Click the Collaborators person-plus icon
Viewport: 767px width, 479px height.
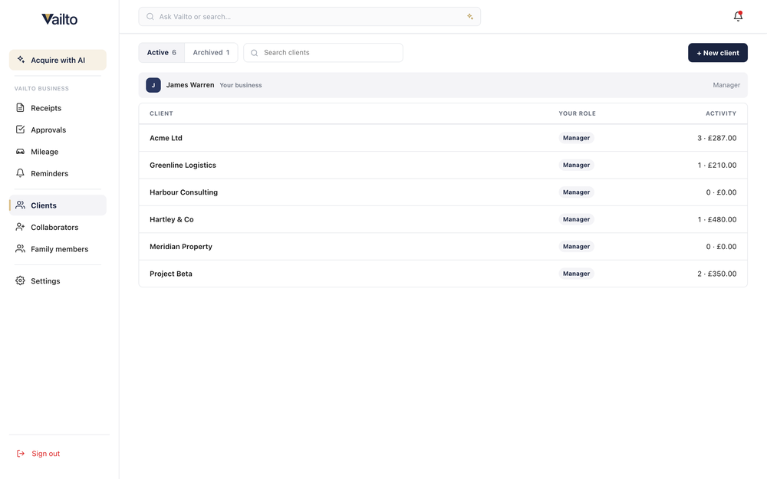20,227
